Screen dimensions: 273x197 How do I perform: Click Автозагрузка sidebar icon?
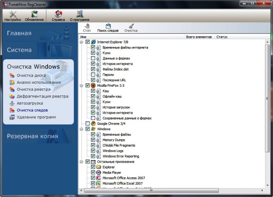click(12, 103)
